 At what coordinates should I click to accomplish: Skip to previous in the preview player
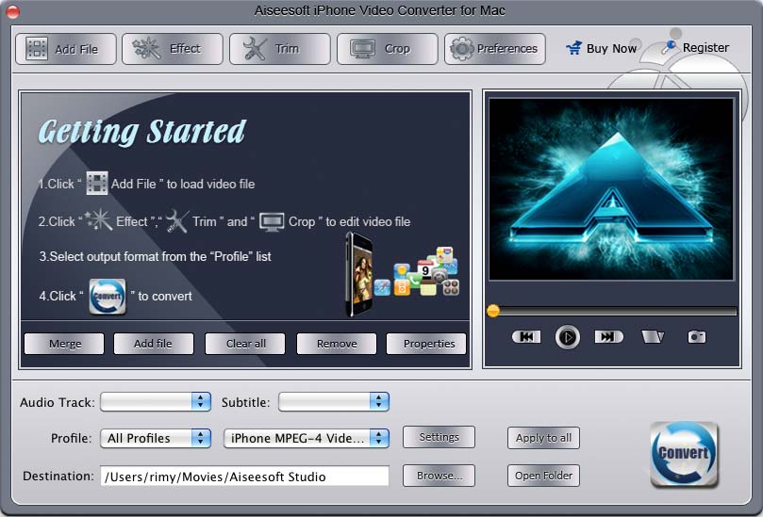tap(526, 337)
